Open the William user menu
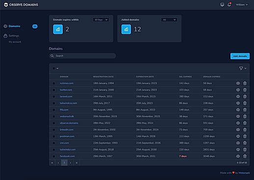Viewport: 254px width, 180px height. pyautogui.click(x=242, y=5)
